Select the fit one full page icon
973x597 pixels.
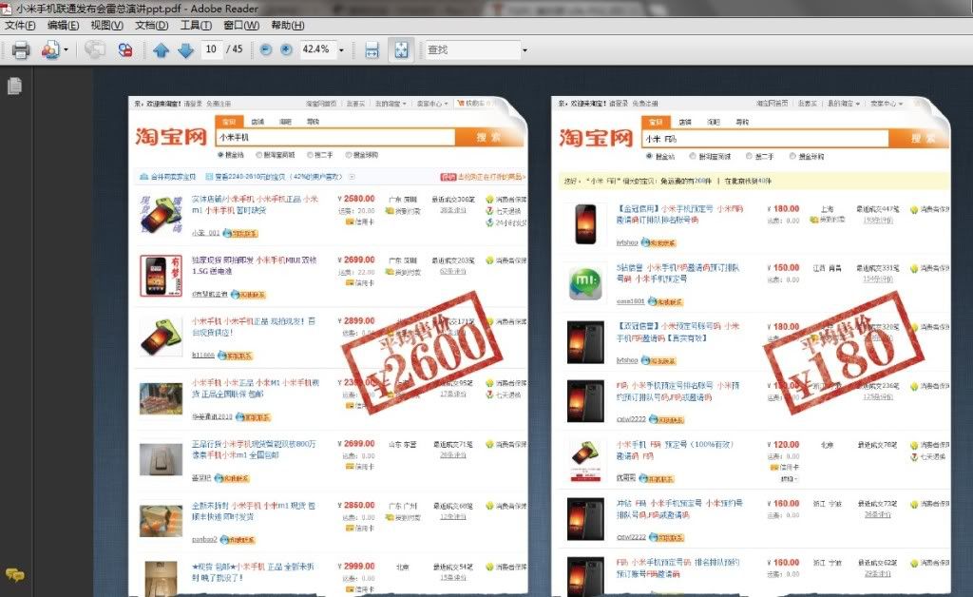(402, 49)
